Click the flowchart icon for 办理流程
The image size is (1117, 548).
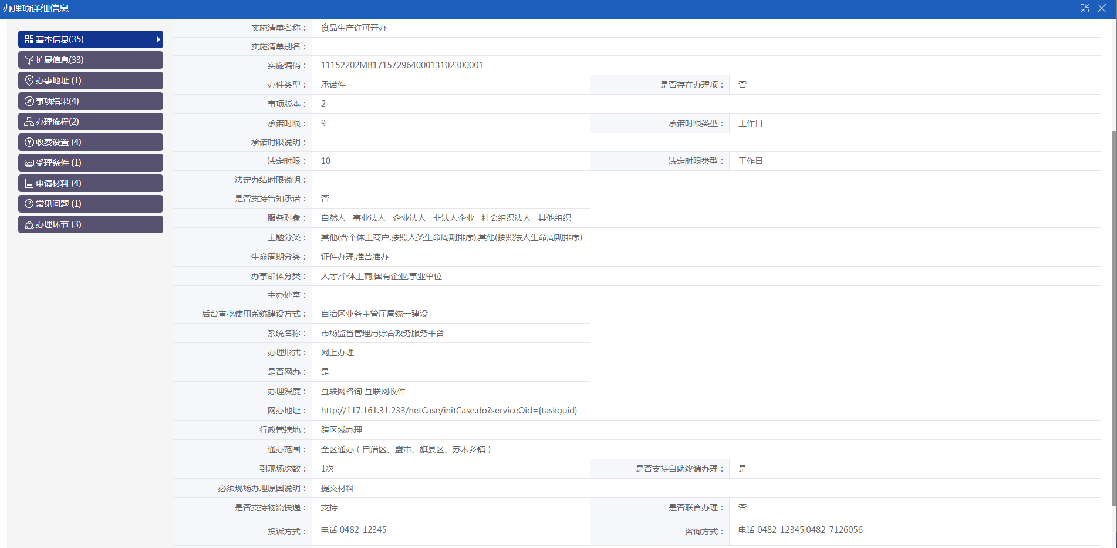pos(29,122)
